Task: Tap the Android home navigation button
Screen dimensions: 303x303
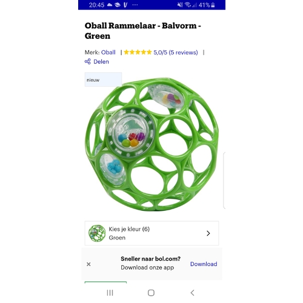Action: [x=151, y=293]
